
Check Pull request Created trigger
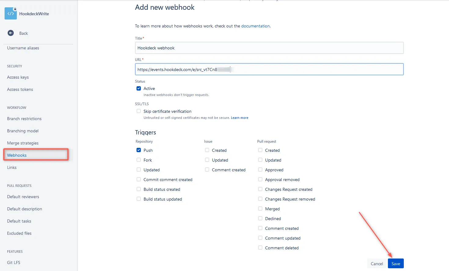pos(260,150)
